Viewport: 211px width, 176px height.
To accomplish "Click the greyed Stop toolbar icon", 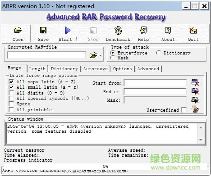I will pos(93,34).
